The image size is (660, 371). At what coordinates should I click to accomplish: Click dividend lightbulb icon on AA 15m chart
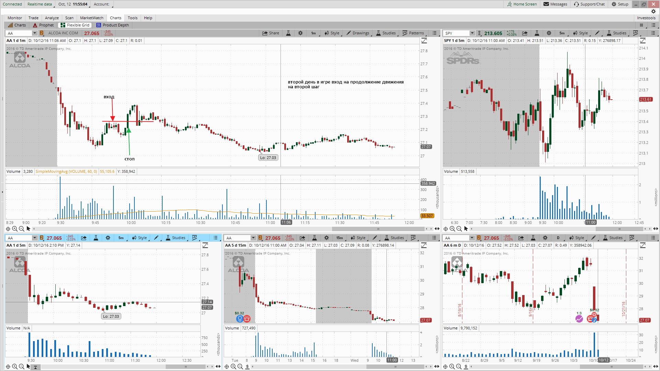(x=240, y=319)
